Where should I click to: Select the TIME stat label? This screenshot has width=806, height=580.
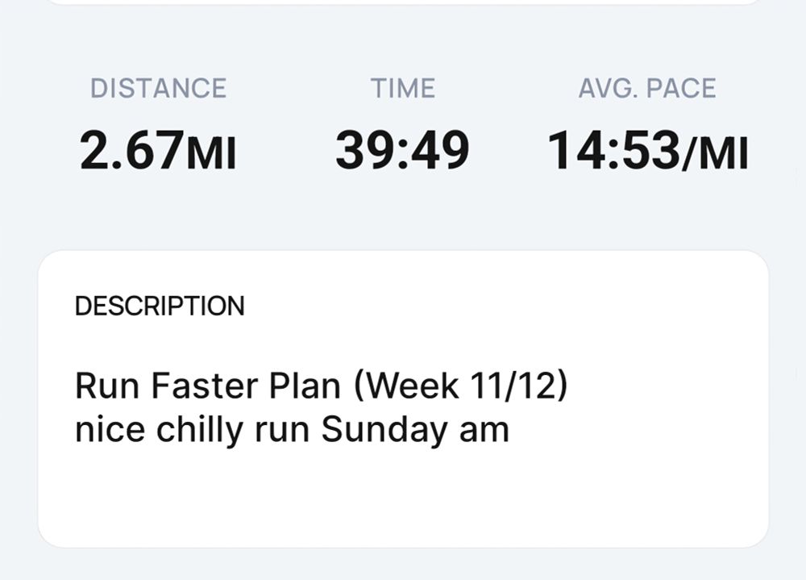coord(402,88)
